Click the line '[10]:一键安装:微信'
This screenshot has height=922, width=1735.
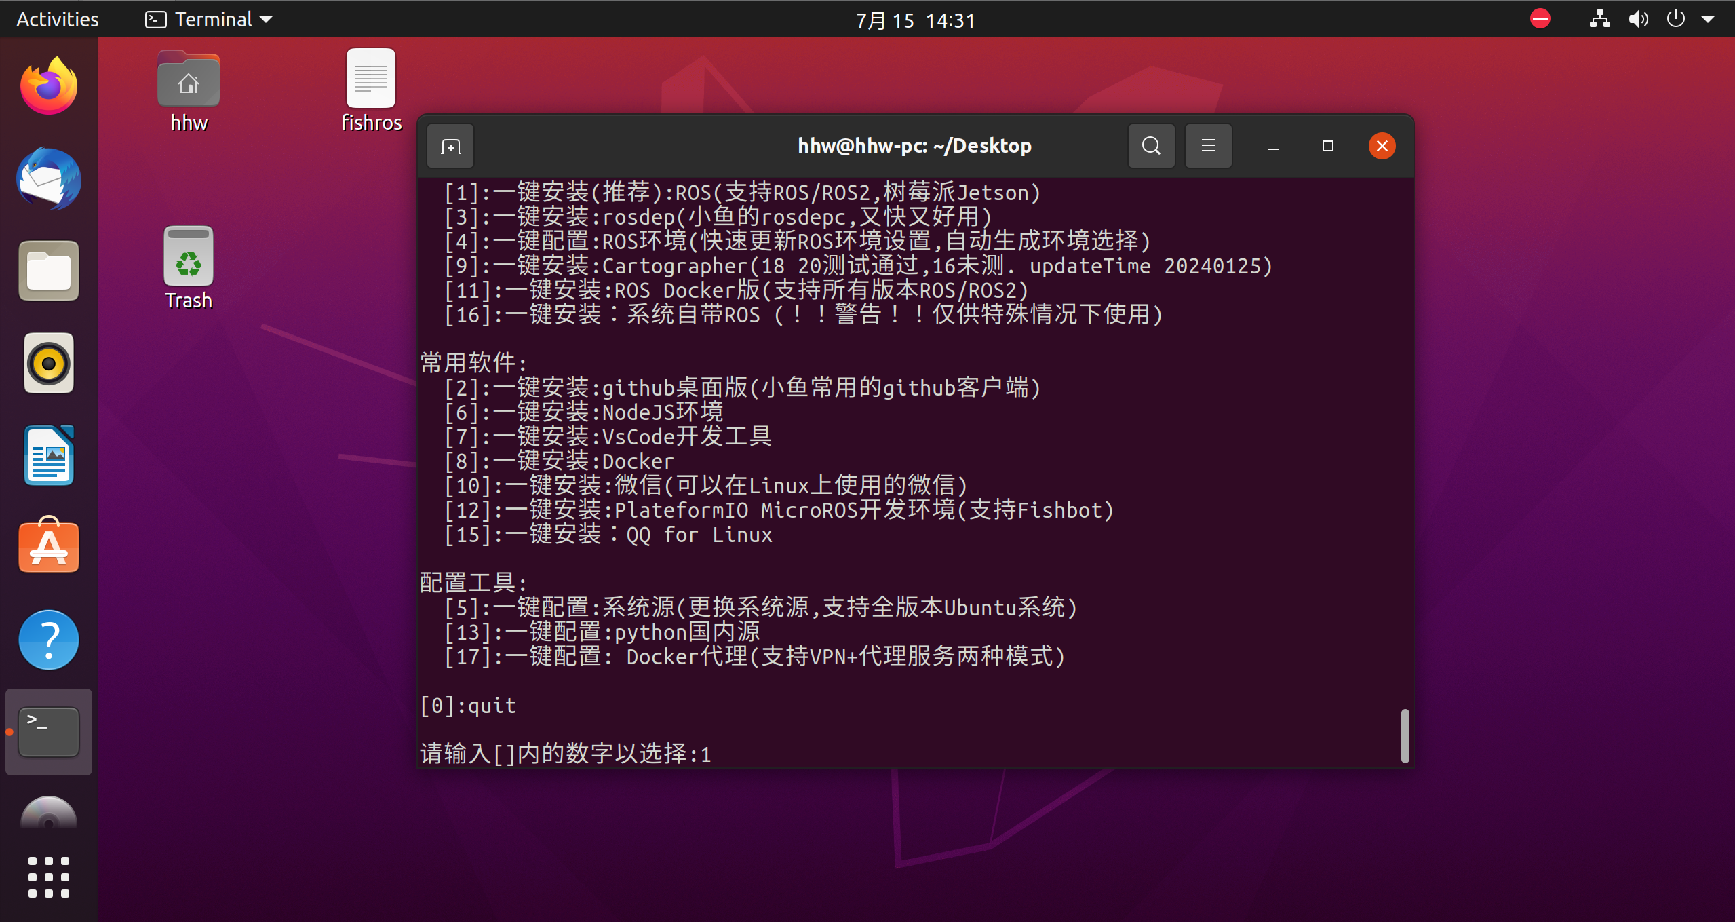(705, 485)
